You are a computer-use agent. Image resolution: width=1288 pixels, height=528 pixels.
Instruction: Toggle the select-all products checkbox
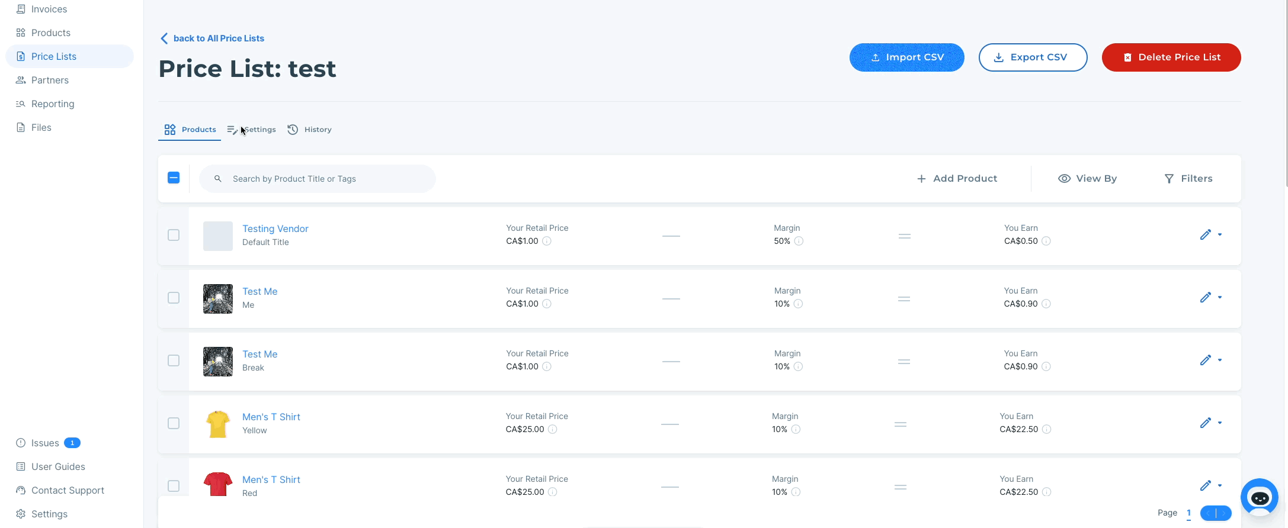(174, 178)
